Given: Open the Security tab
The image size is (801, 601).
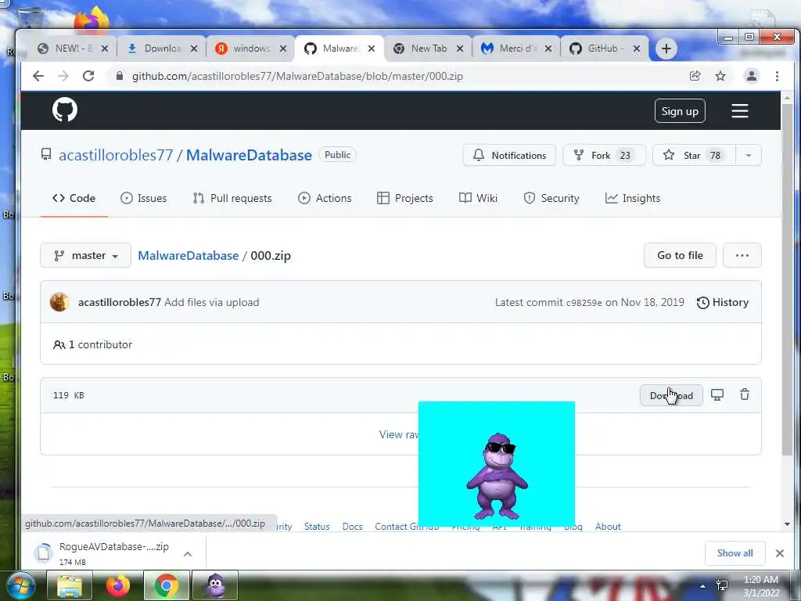Looking at the screenshot, I should (x=551, y=198).
